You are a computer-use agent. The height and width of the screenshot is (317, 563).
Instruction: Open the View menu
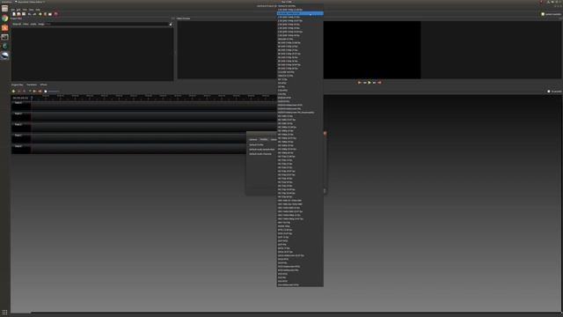pos(32,10)
